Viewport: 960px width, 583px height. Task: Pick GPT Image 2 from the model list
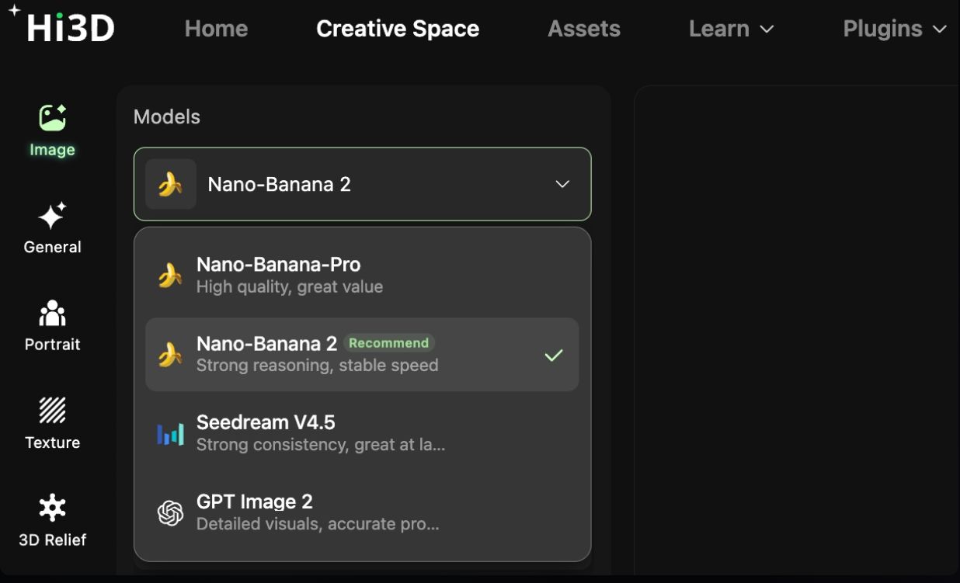[362, 512]
